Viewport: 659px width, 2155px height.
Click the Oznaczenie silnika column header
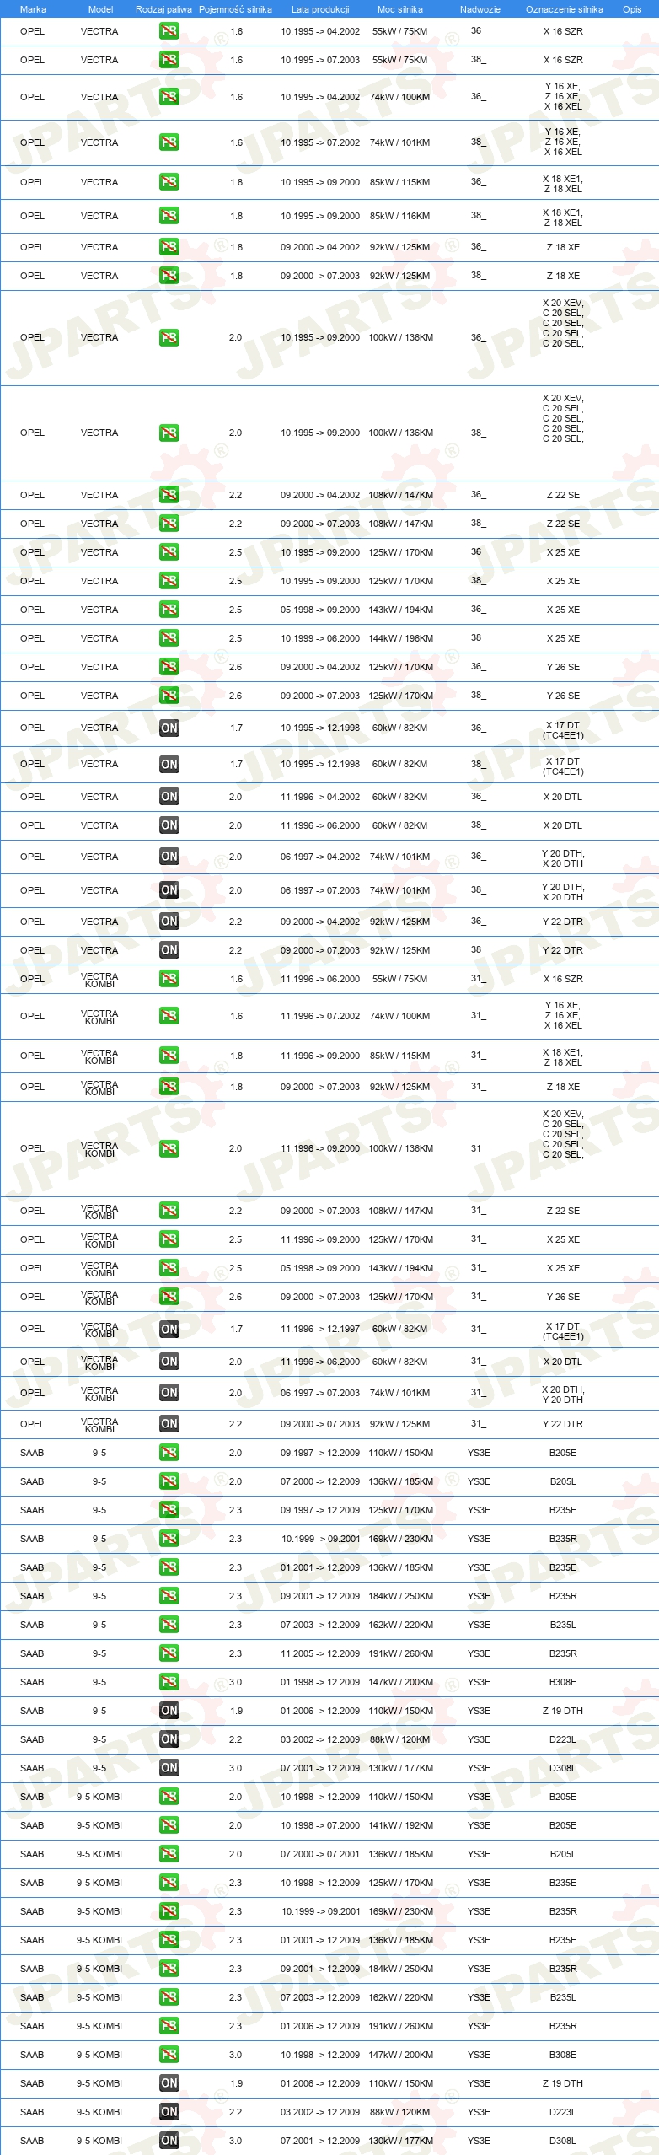(x=564, y=9)
